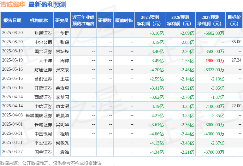The image size is (243, 166).
Task: Select the 目标价 column header
Action: (x=234, y=20)
